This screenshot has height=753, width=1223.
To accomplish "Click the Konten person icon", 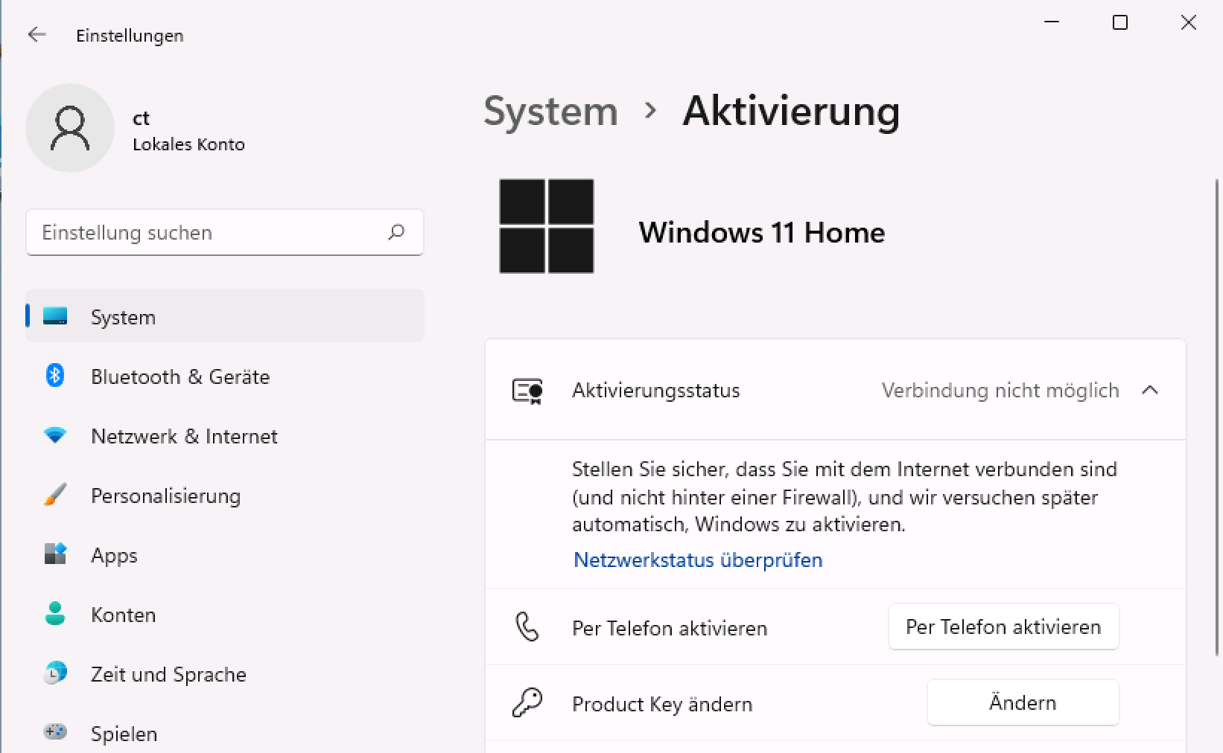I will tap(55, 614).
